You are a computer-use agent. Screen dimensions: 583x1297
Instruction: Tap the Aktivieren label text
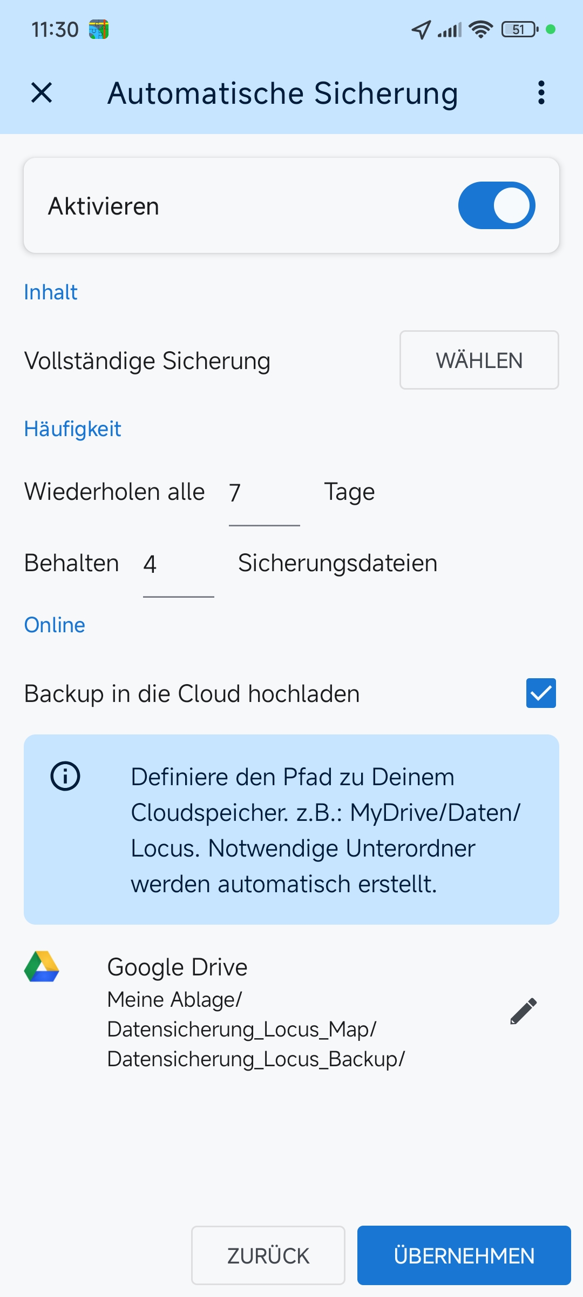coord(104,206)
